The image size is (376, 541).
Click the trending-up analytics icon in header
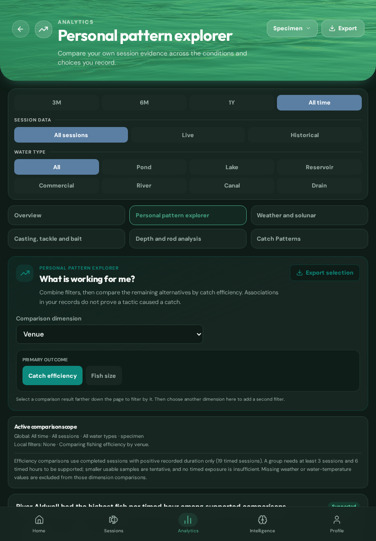pos(44,29)
